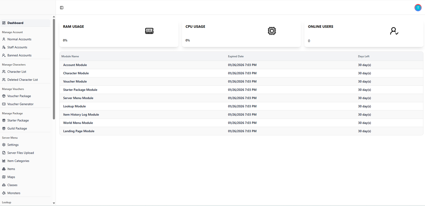Viewport: 425px width, 206px height.
Task: Click the ONLINE USERS card title
Action: click(320, 26)
